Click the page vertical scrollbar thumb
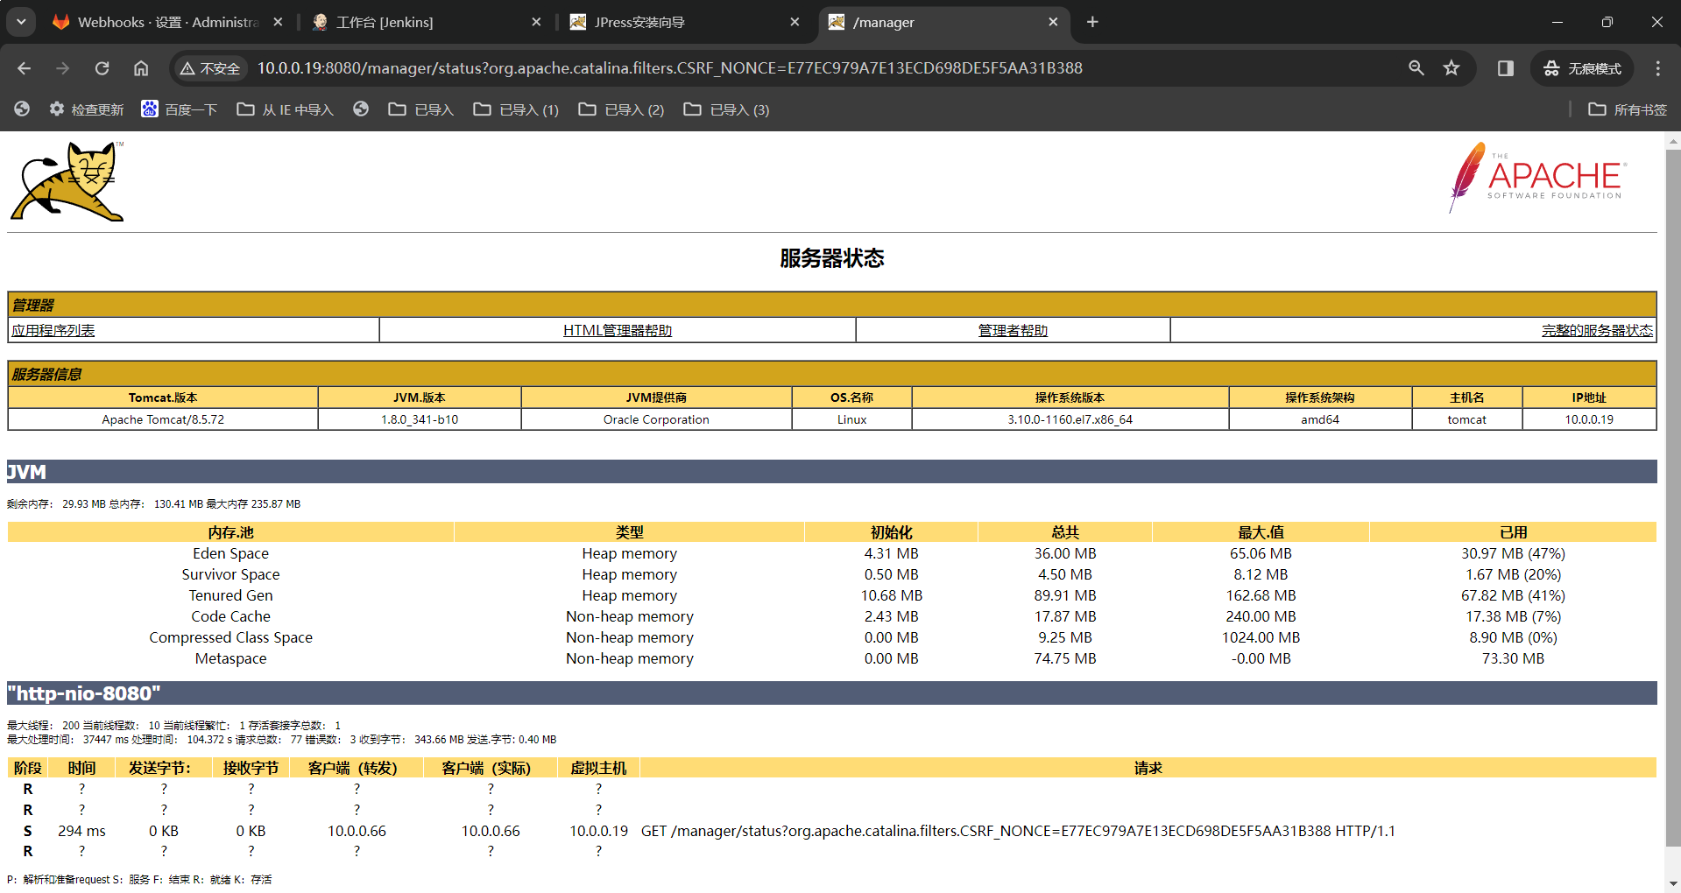The image size is (1681, 893). pyautogui.click(x=1673, y=497)
